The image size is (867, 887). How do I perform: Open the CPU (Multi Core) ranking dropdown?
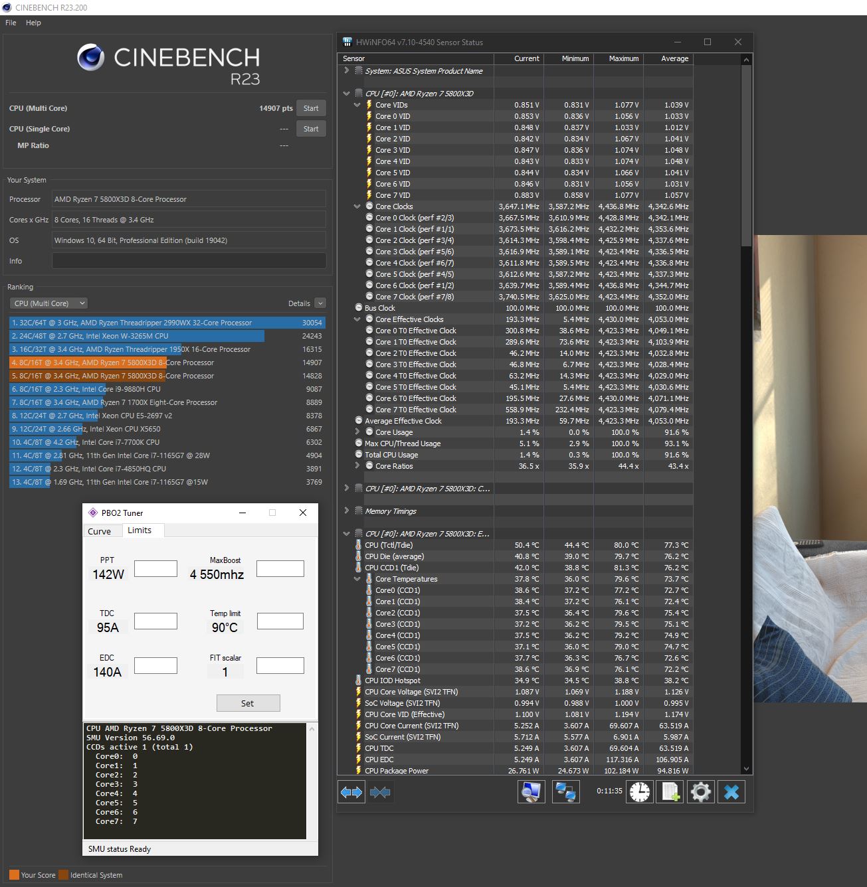point(49,303)
